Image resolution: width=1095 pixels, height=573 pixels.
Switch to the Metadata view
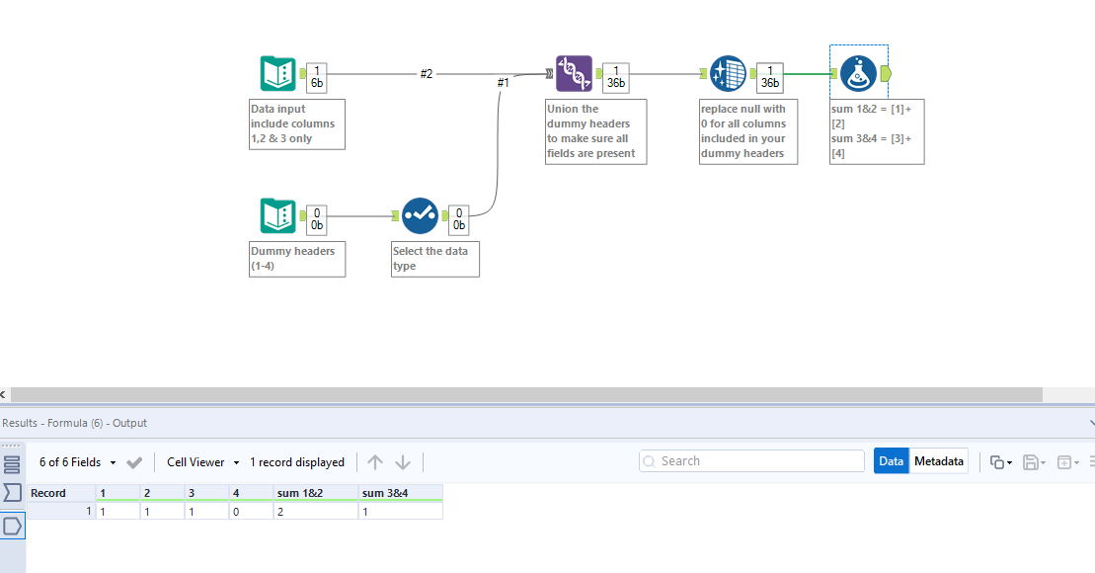(938, 460)
